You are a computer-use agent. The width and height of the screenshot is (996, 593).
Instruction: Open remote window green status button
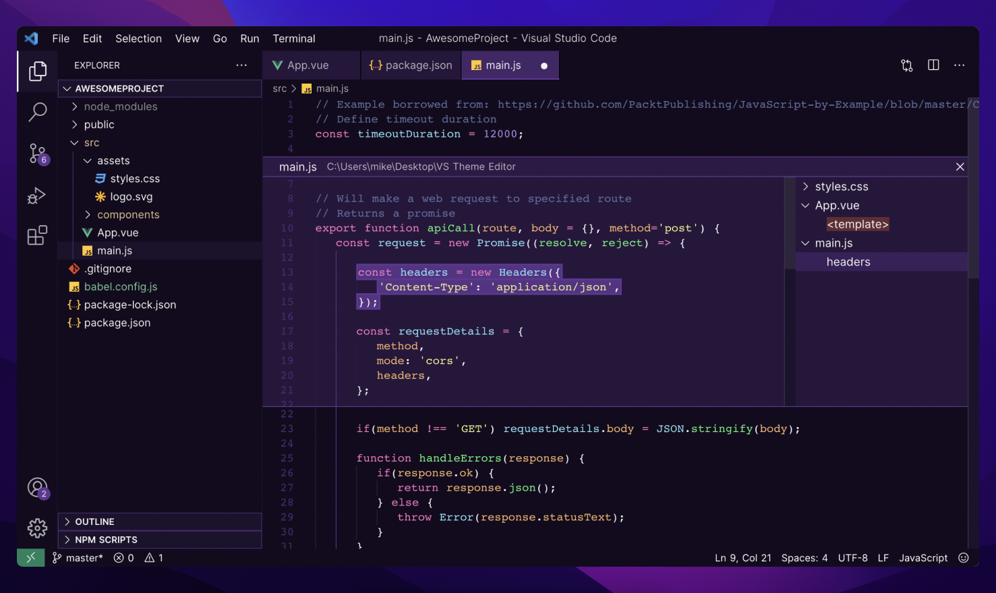coord(31,558)
